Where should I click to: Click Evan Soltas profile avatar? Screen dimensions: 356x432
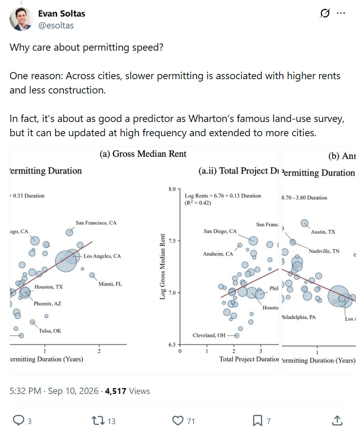(x=21, y=19)
